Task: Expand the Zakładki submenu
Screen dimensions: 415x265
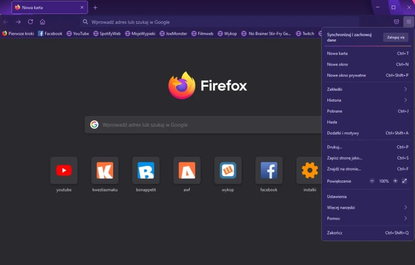Action: pyautogui.click(x=368, y=89)
